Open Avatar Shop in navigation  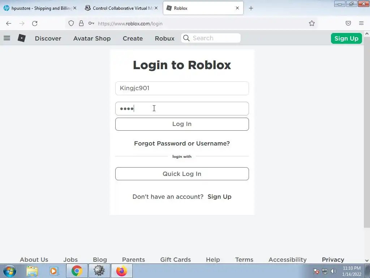click(x=92, y=38)
